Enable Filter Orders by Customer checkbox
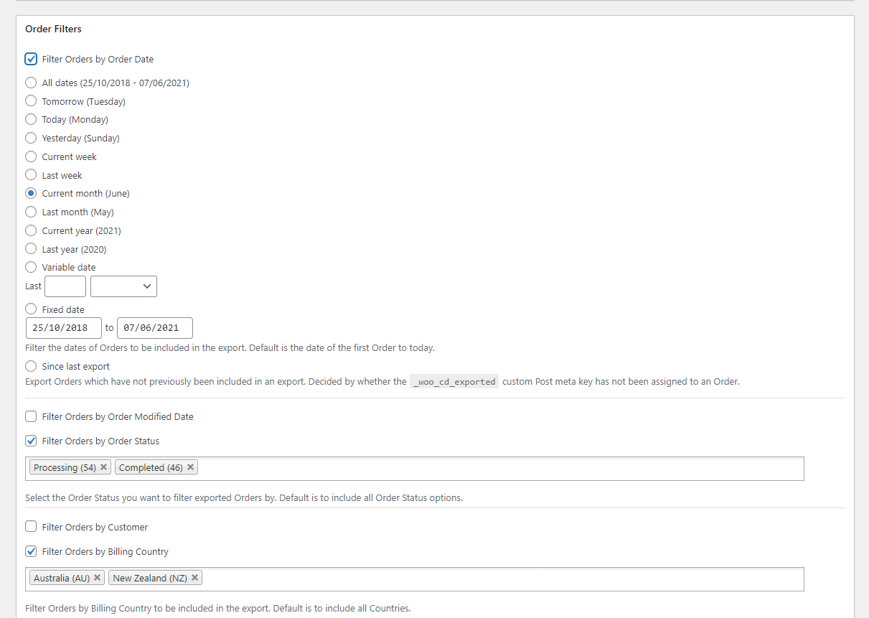The image size is (869, 618). point(31,527)
